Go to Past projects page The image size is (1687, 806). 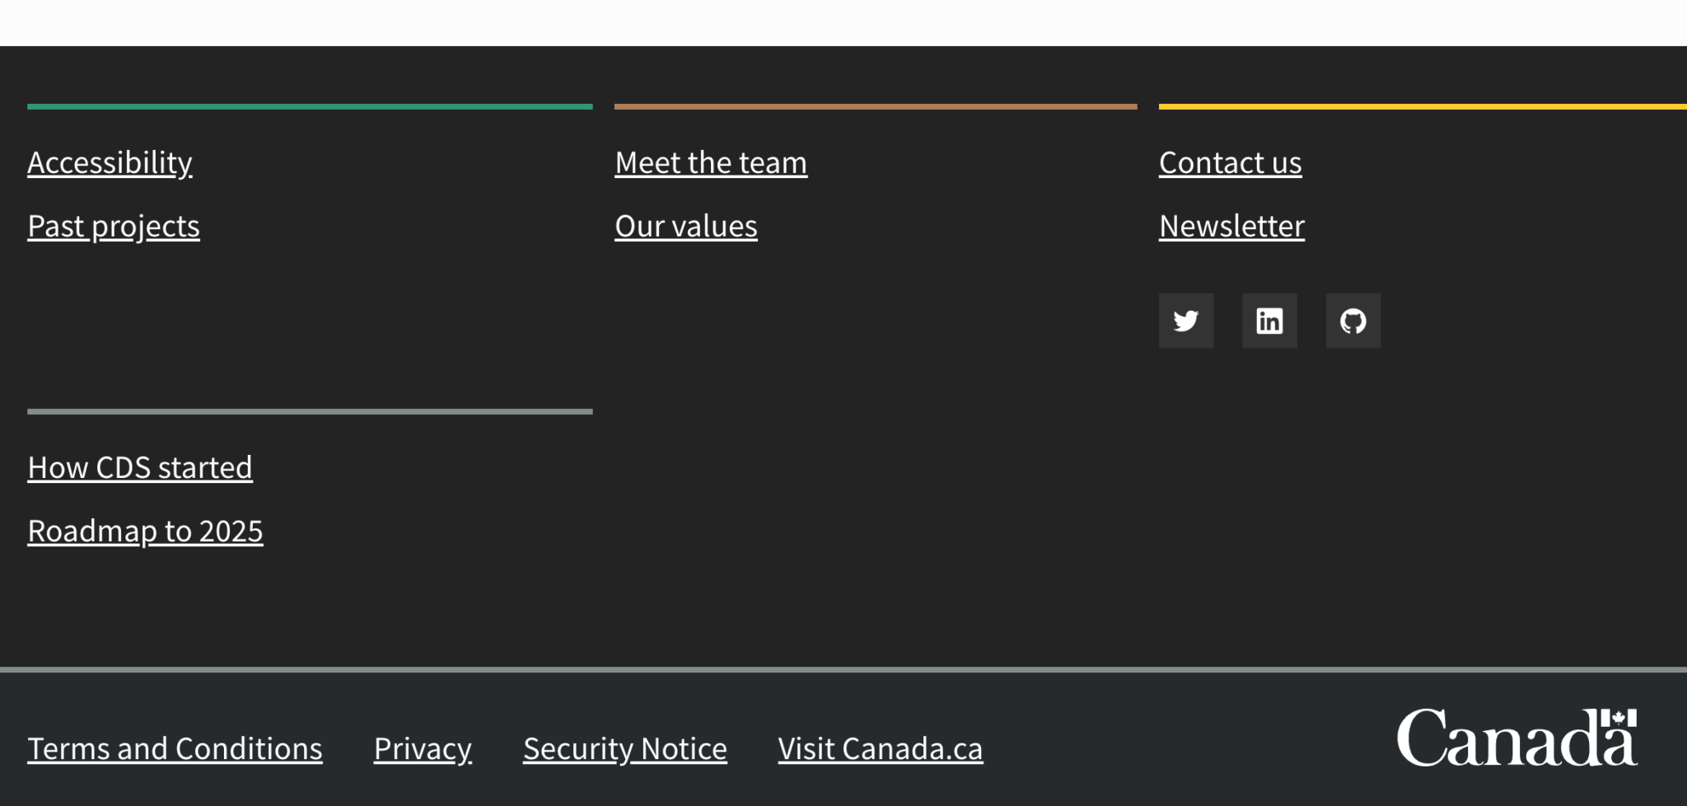tap(114, 226)
